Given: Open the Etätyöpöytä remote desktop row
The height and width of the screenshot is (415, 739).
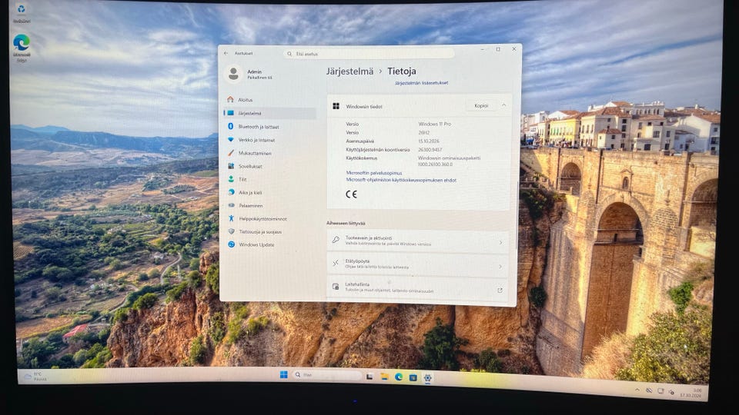Looking at the screenshot, I should click(x=417, y=264).
